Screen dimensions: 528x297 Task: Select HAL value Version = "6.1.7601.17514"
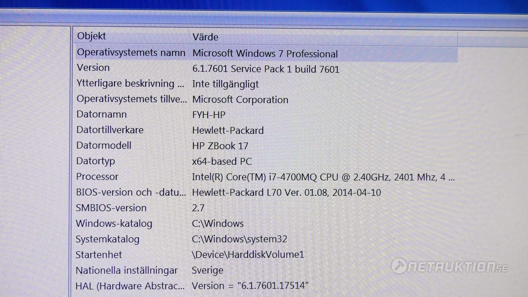pos(250,285)
